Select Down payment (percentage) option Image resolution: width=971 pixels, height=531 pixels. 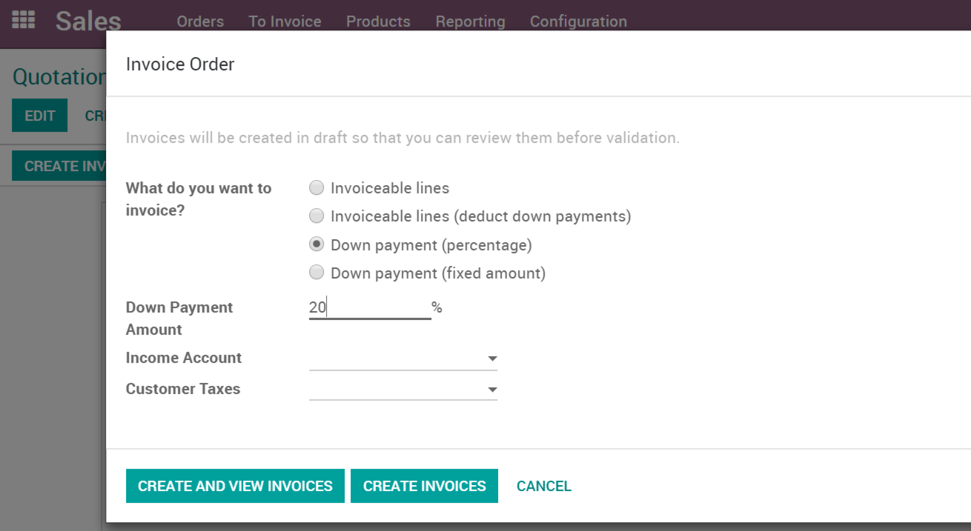coord(317,244)
